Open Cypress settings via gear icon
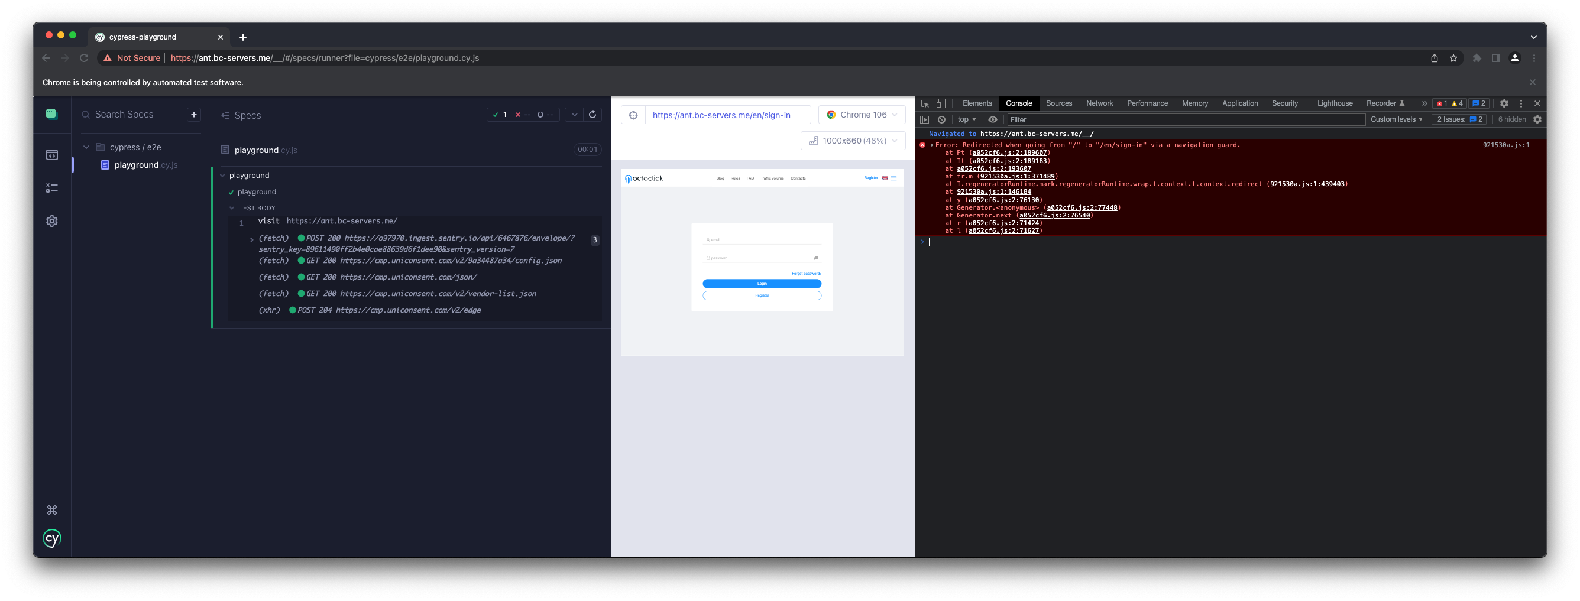1580x601 pixels. (x=51, y=221)
